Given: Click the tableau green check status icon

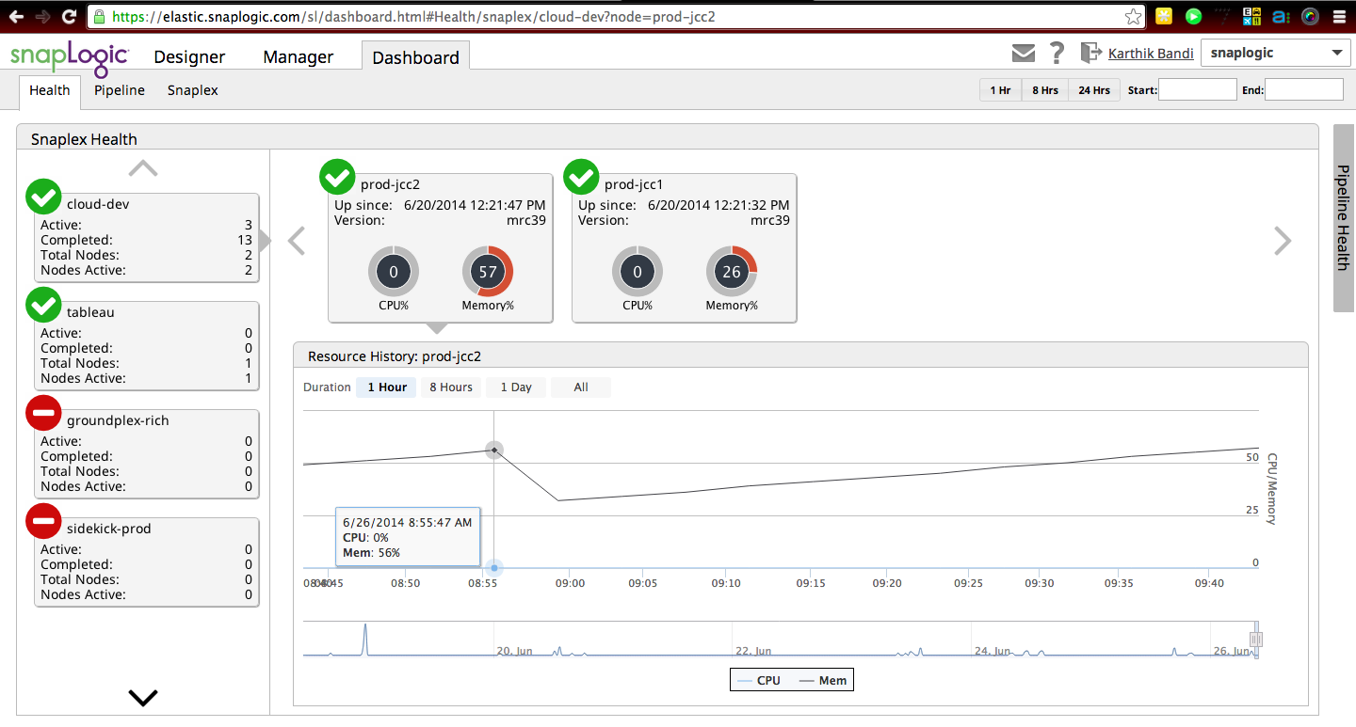Looking at the screenshot, I should 43,304.
